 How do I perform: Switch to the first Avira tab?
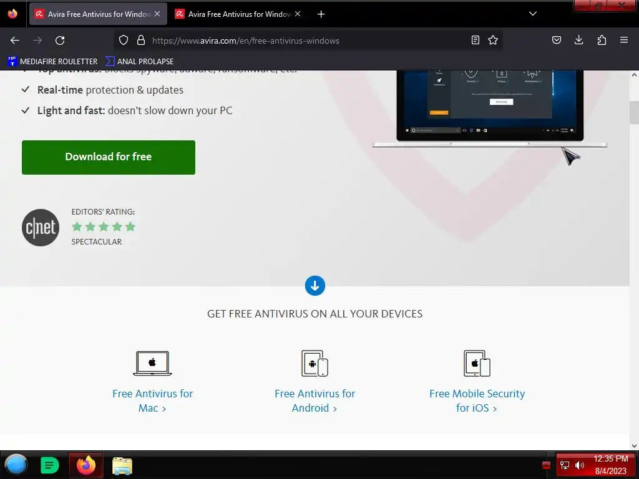click(98, 14)
